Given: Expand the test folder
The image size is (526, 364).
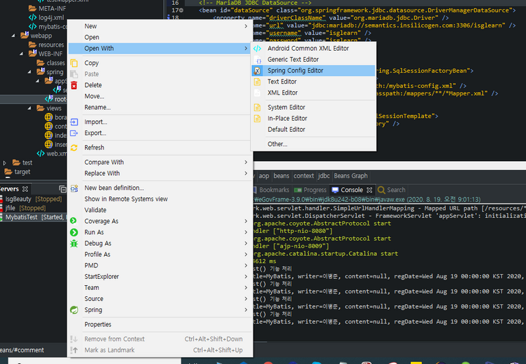Looking at the screenshot, I should click(x=5, y=163).
